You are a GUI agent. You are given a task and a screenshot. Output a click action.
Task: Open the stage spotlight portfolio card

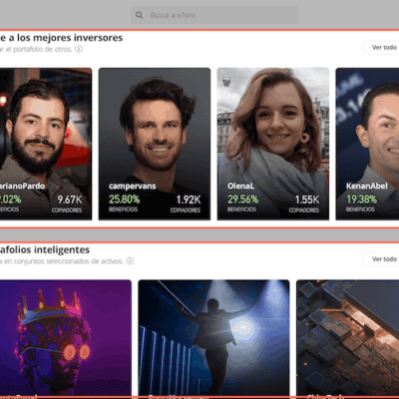tap(213, 338)
